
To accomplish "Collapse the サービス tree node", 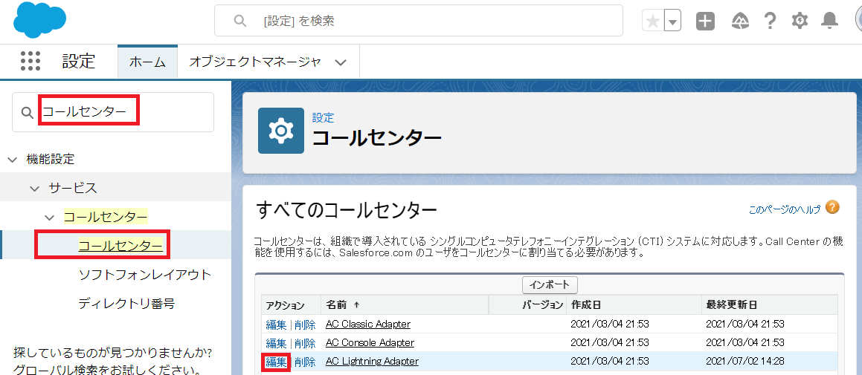I will (x=35, y=189).
